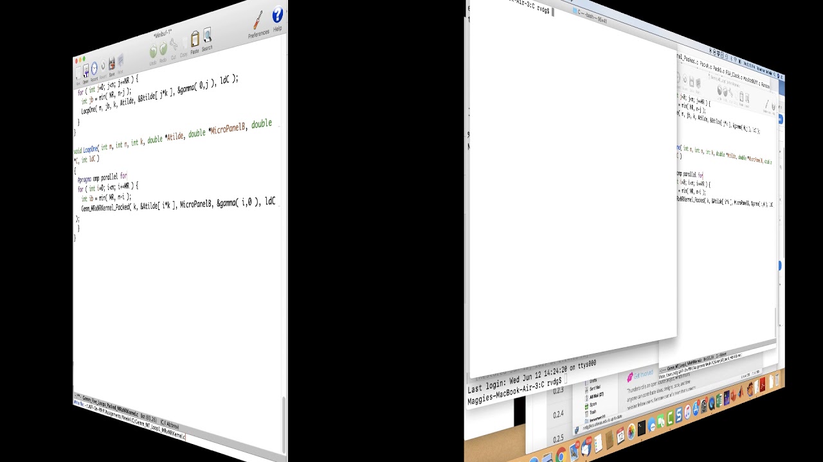Open System Preferences icon in the Dock
The height and width of the screenshot is (462, 823).
704,406
